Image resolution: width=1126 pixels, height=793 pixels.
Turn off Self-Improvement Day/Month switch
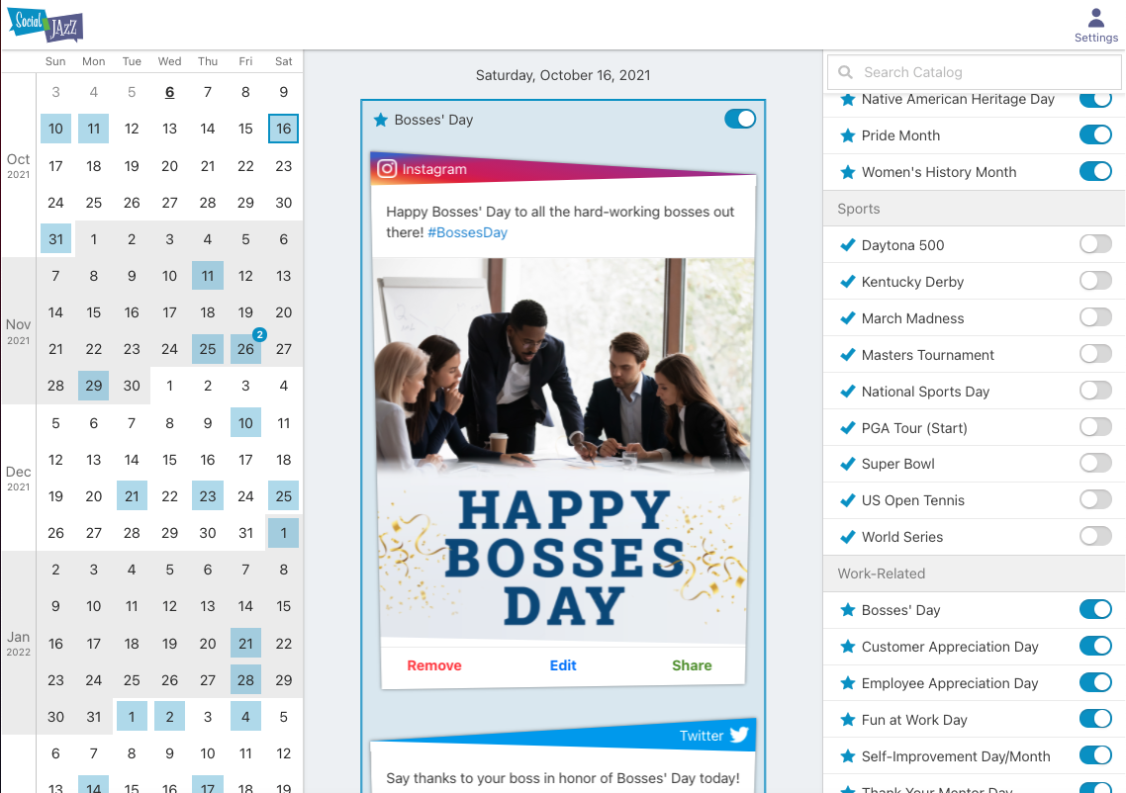click(1095, 755)
